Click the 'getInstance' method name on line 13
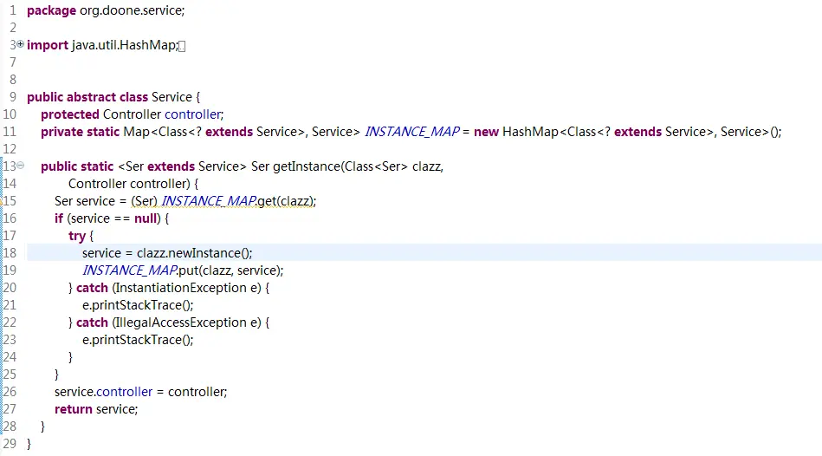Screen dimensions: 822x456 point(307,166)
